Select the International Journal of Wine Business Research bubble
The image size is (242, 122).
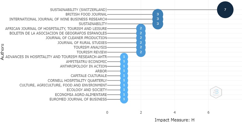(x=158, y=19)
